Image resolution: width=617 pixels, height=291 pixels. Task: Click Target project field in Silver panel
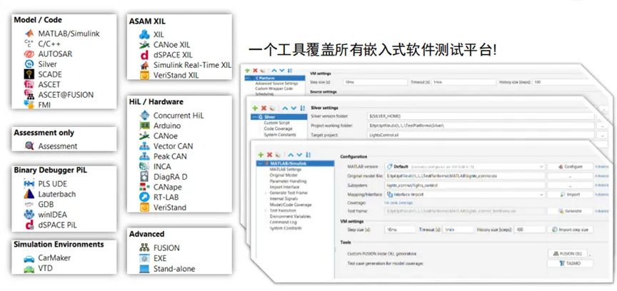(481, 135)
